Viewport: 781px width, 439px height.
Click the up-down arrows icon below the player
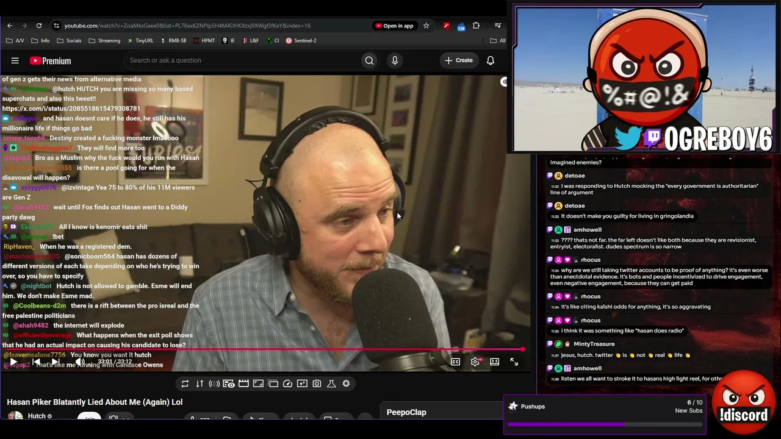point(200,384)
